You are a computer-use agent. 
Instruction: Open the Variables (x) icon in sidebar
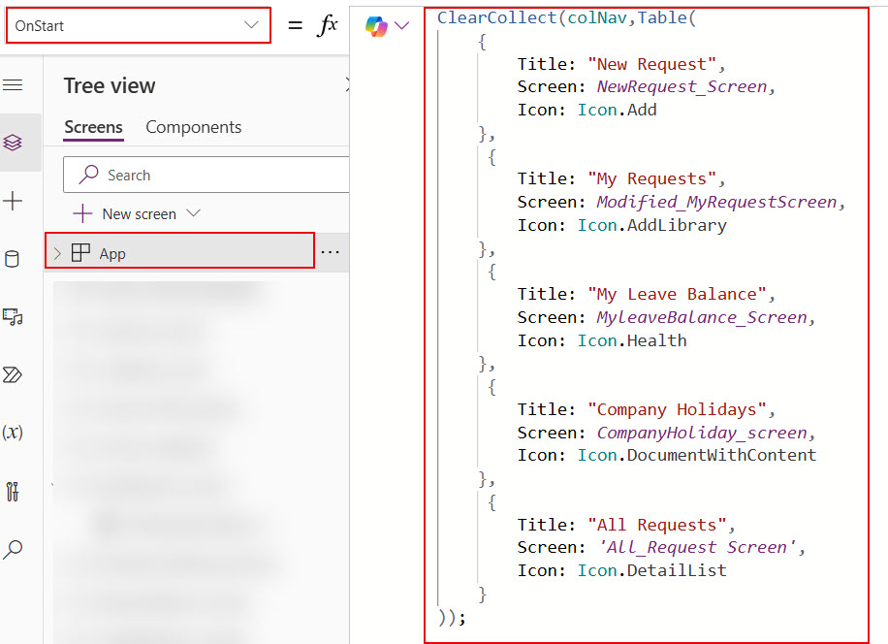[13, 433]
